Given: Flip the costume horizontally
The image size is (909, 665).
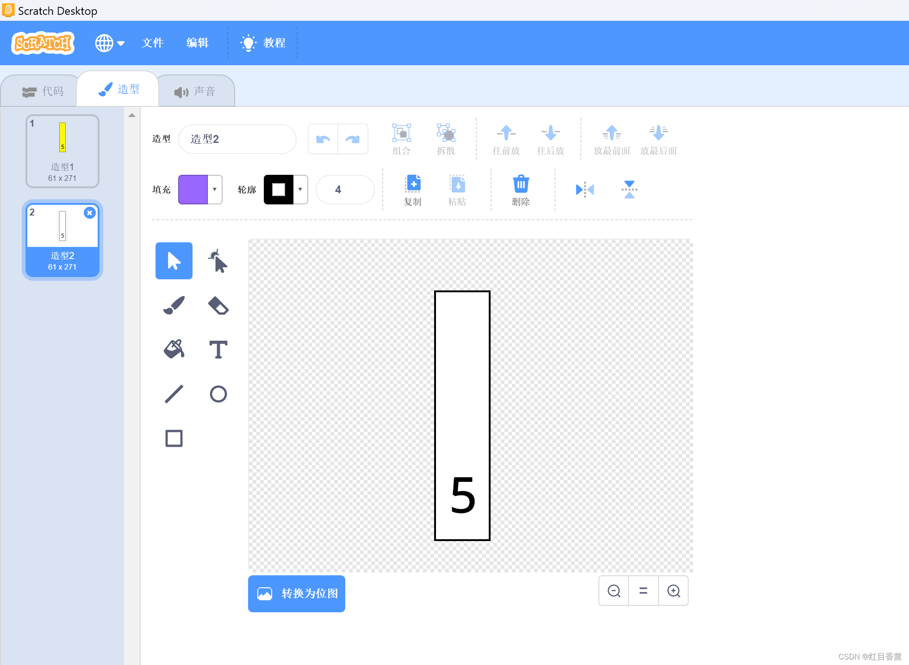Looking at the screenshot, I should click(x=585, y=190).
